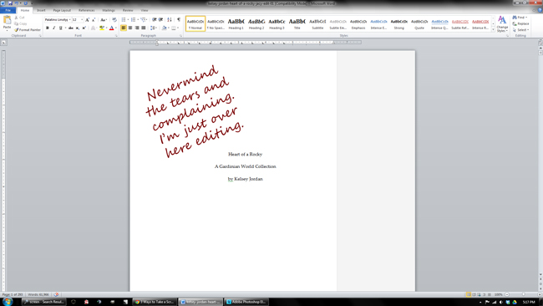Apply the Subtitle style
This screenshot has height=306, width=543.
317,23
